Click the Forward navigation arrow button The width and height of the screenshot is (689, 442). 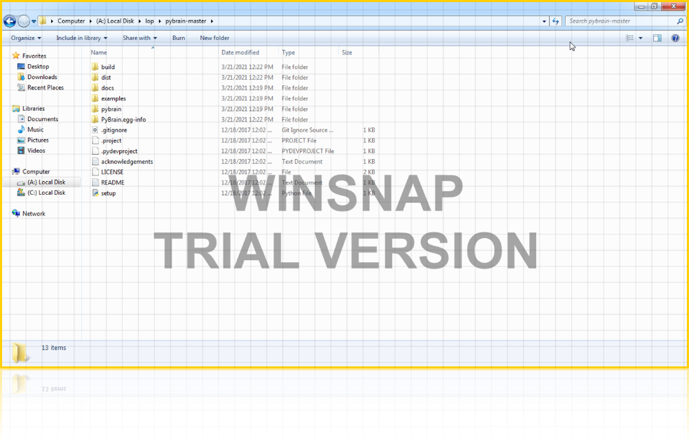[24, 21]
